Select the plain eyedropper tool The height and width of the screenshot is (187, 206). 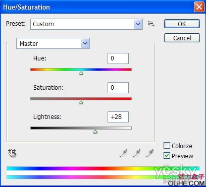(x=123, y=153)
